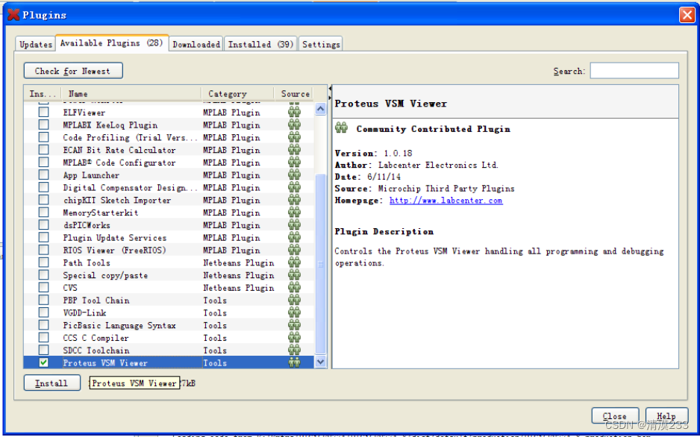The image size is (700, 437).
Task: Check the MPLAB Code Configurator checkbox
Action: point(43,163)
